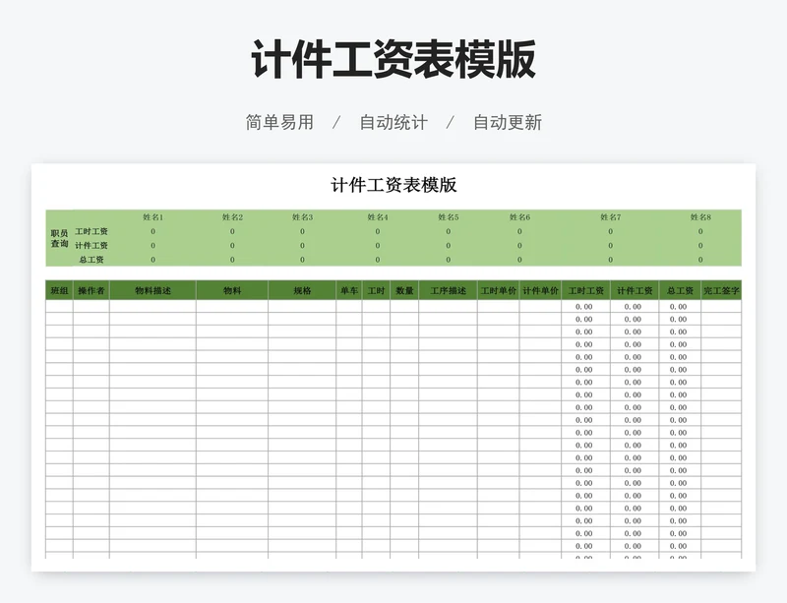This screenshot has width=787, height=603.
Task: Click the 姓名8 header cell
Action: tap(700, 216)
